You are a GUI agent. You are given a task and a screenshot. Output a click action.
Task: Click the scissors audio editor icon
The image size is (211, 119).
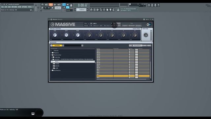(x=152, y=5)
